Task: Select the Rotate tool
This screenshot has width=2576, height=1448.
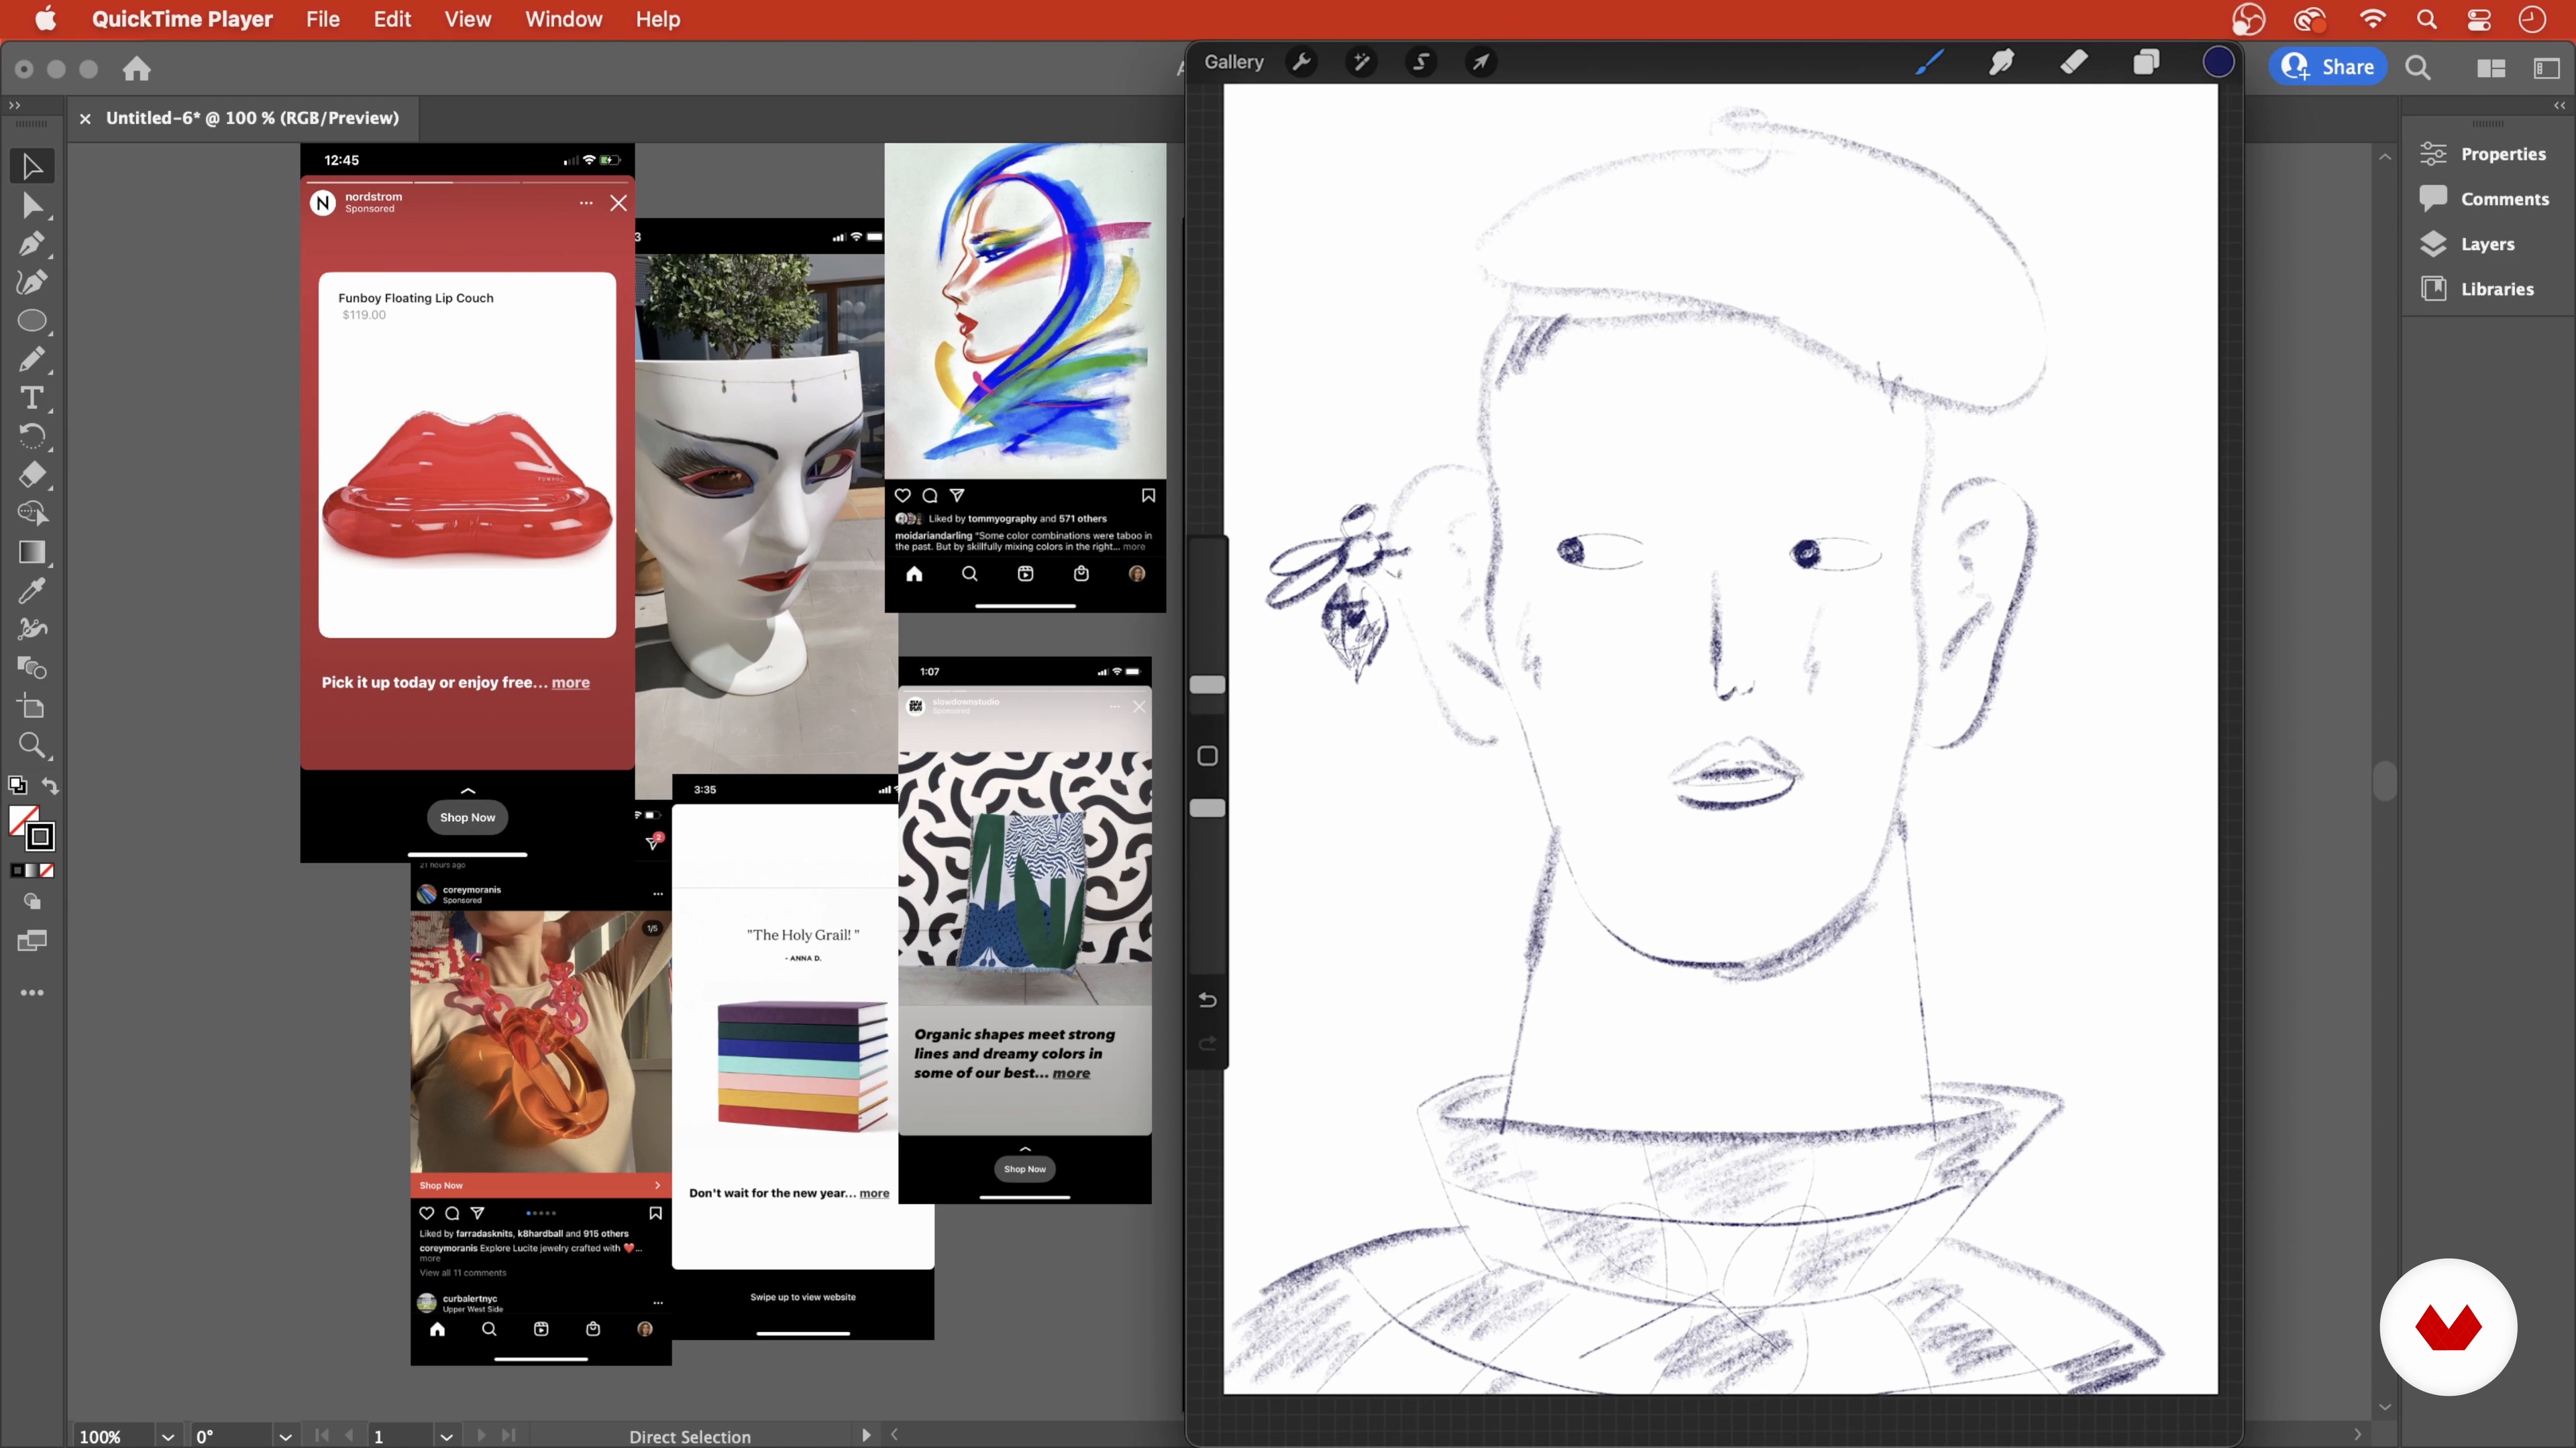Action: pos(32,436)
